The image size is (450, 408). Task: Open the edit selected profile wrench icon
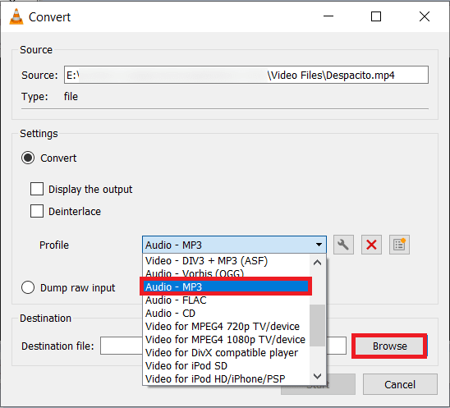343,245
